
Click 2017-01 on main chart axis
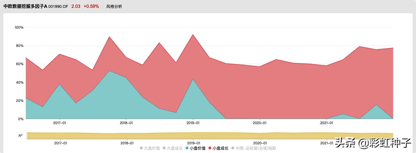pos(60,123)
